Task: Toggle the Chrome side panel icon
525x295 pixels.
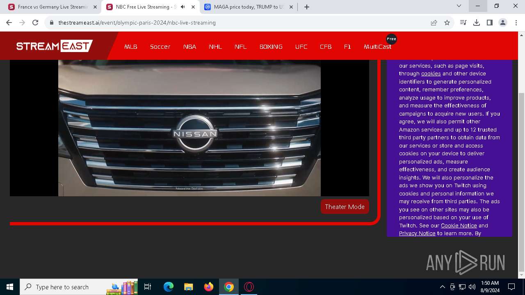Action: pos(490,23)
